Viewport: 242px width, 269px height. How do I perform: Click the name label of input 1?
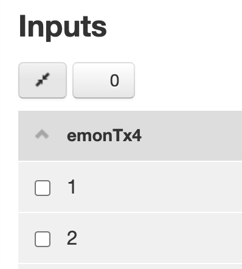pyautogui.click(x=72, y=187)
